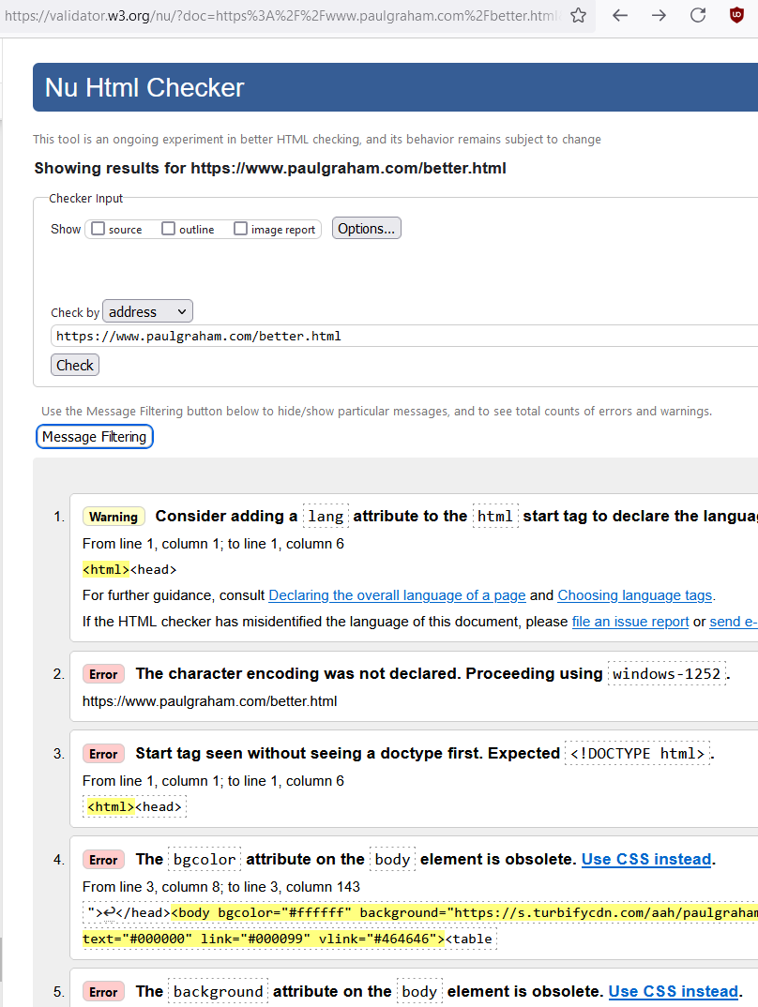The width and height of the screenshot is (758, 1007).
Task: Click into the address field with paulgraham.com URL
Action: pyautogui.click(x=404, y=336)
